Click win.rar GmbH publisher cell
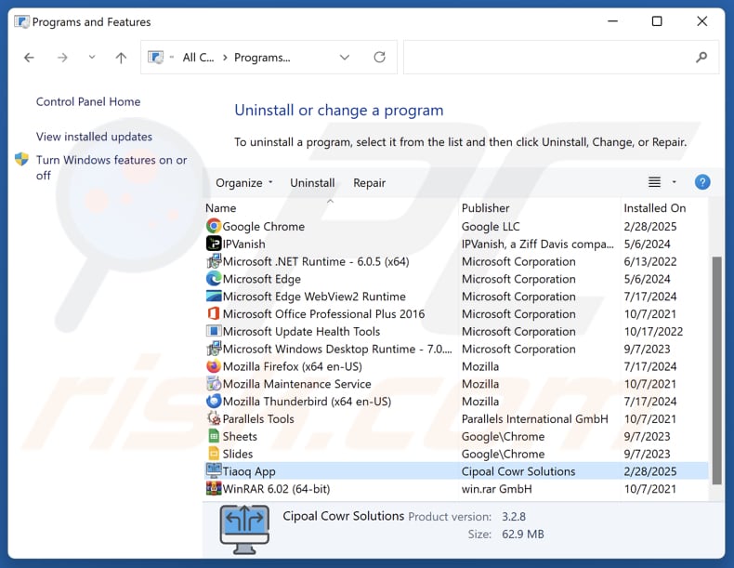Image resolution: width=734 pixels, height=568 pixels. pos(497,489)
